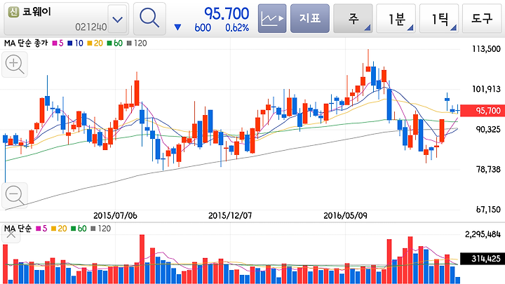Click the 90,325 price axis label
This screenshot has height=284, width=505.
point(488,130)
